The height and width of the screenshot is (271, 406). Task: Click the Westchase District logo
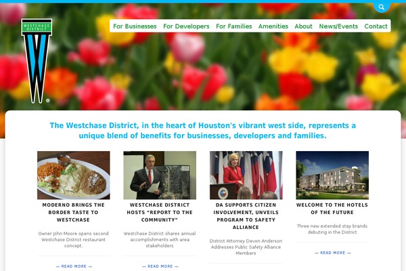37,61
